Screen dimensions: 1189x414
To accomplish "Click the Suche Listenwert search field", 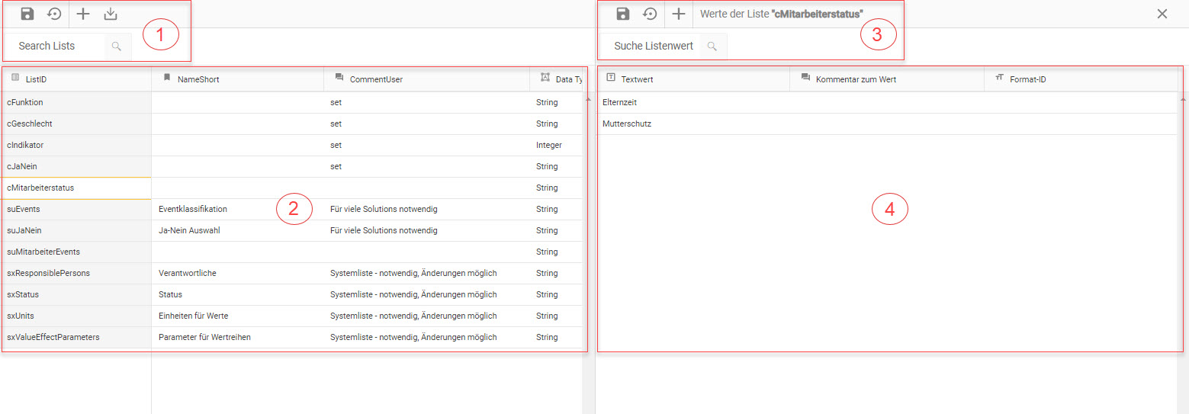I will [654, 46].
